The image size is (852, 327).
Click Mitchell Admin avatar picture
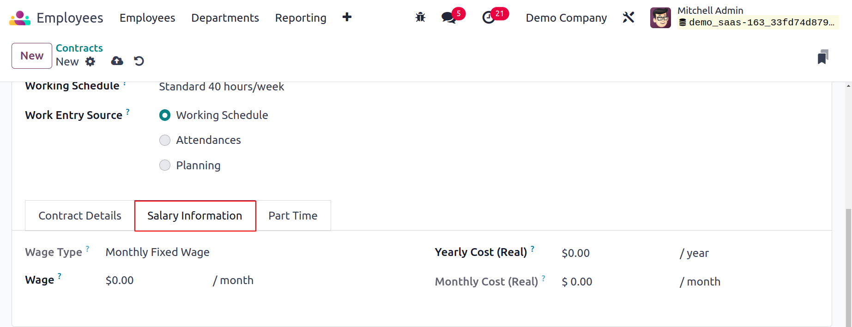[660, 18]
